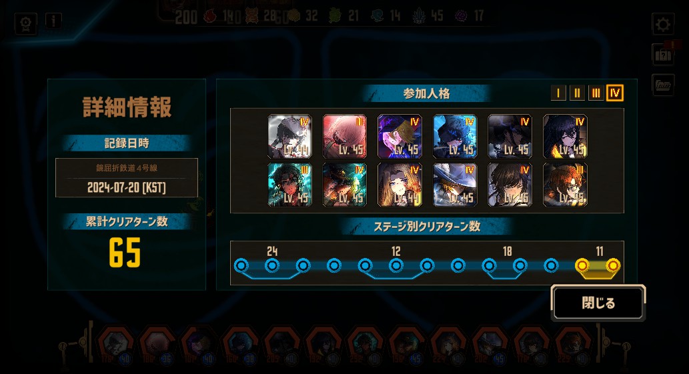Click the first blue stage node on the route

(241, 265)
